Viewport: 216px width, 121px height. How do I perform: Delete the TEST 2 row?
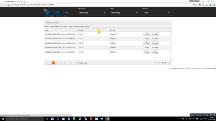tap(155, 39)
